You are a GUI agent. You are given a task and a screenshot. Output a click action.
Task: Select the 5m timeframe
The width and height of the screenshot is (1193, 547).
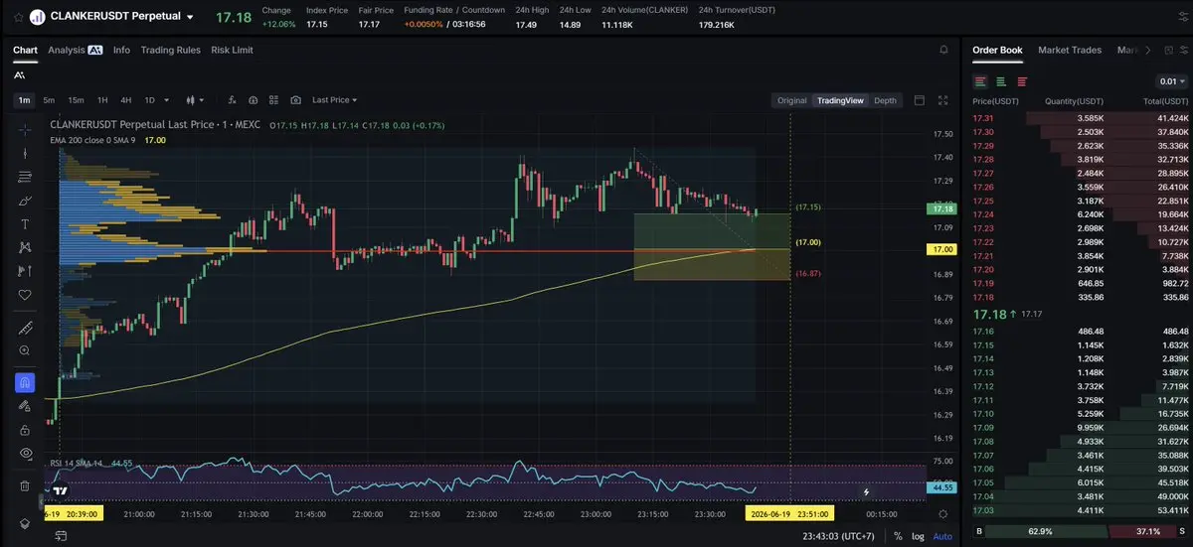coord(49,100)
